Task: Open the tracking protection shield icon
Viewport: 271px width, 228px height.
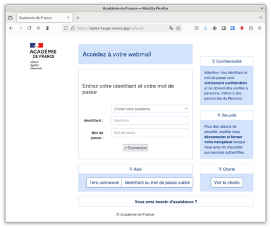Action: 66,28
